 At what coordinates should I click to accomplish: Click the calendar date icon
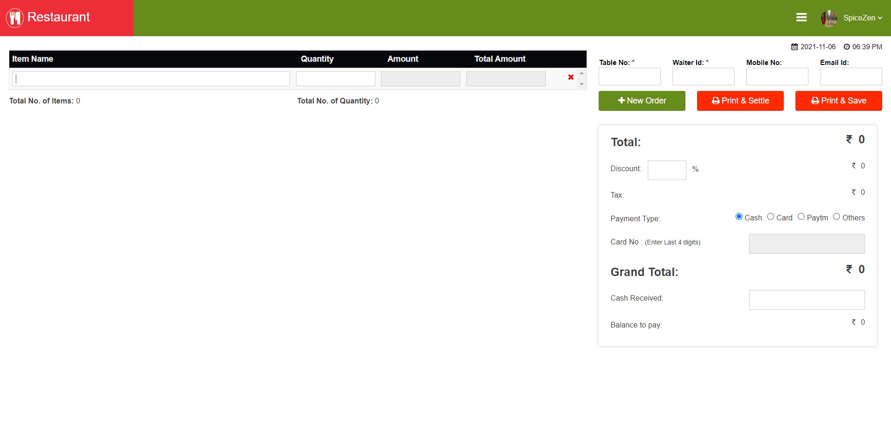794,47
